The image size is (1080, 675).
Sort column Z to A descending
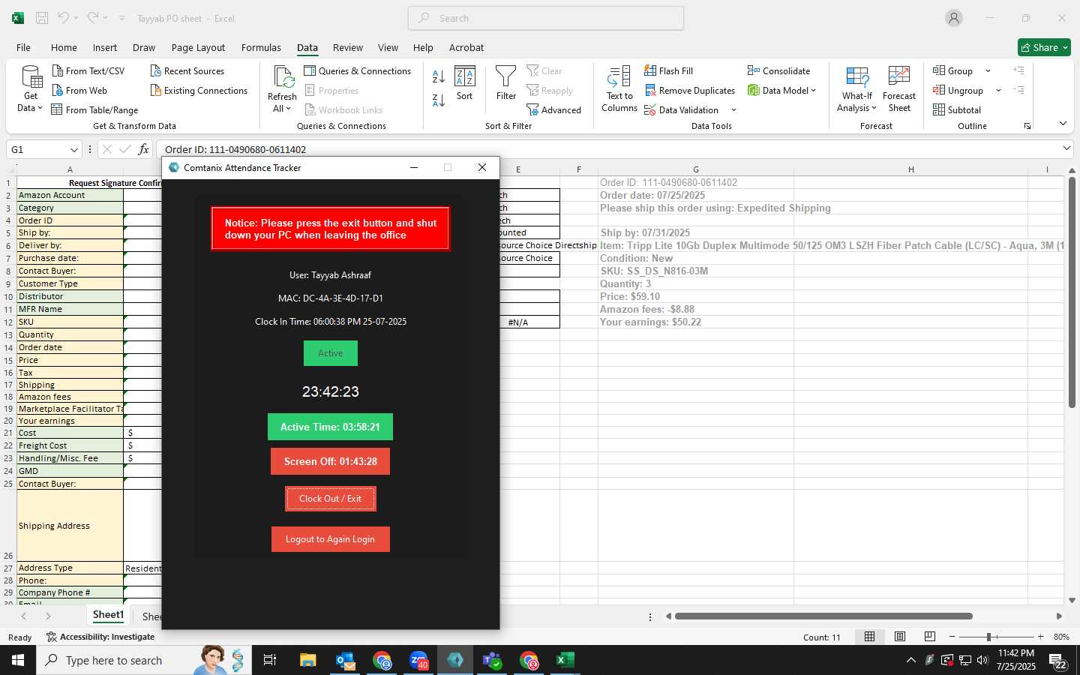tap(439, 100)
